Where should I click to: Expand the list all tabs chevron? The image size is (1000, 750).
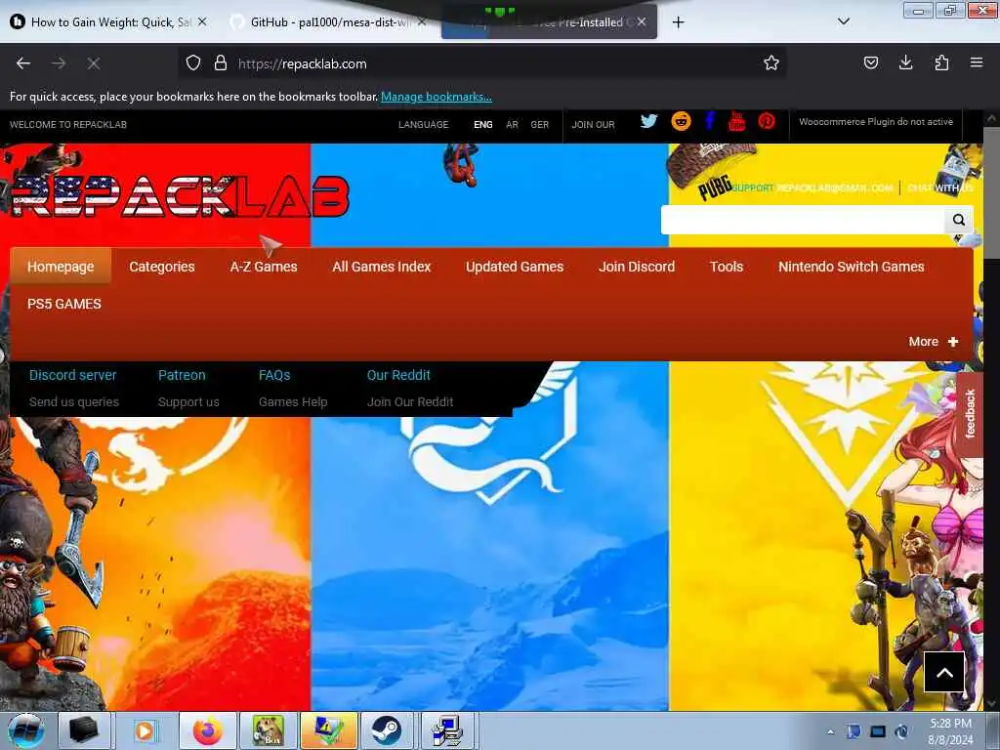coord(843,21)
